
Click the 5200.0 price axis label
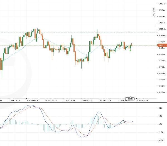point(162,29)
